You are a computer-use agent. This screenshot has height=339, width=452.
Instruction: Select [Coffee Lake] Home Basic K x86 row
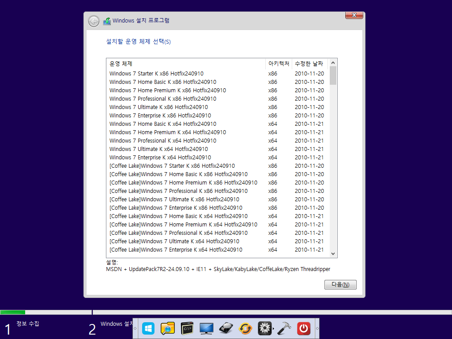coord(218,174)
